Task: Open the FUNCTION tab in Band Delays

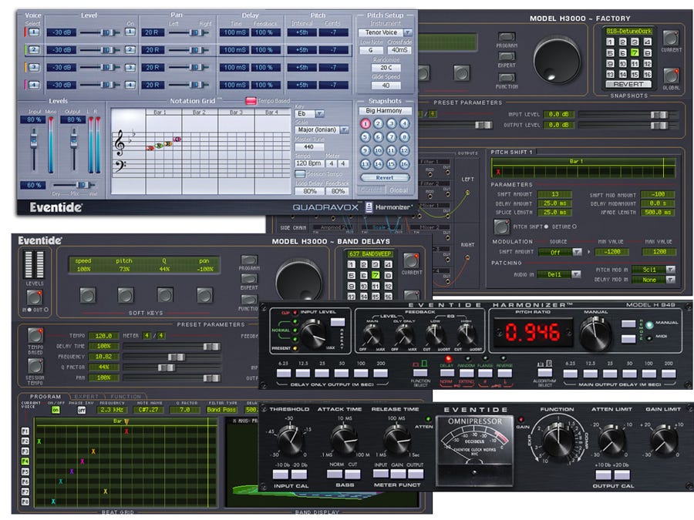Action: (x=126, y=397)
